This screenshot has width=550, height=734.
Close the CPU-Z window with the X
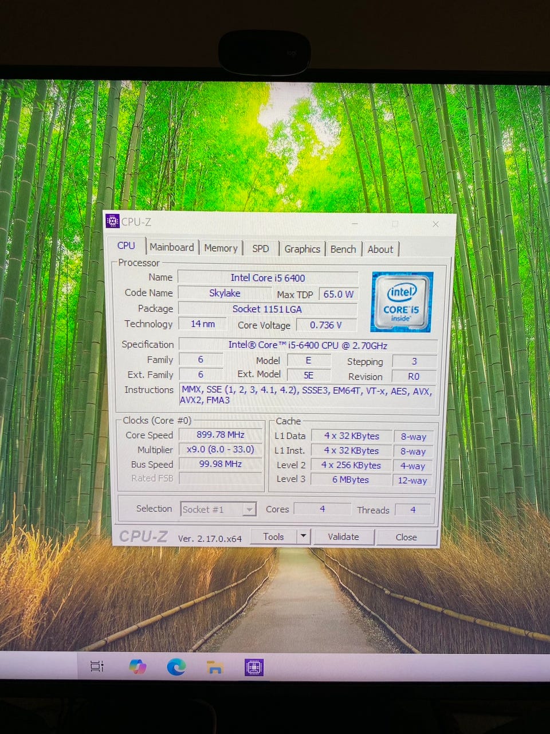tap(435, 224)
